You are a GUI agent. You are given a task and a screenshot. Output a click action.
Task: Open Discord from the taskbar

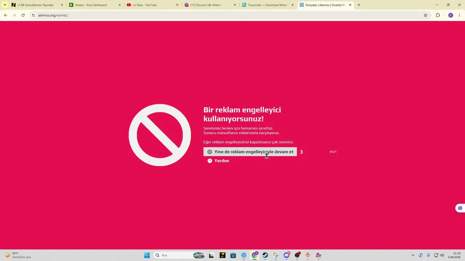[287, 255]
